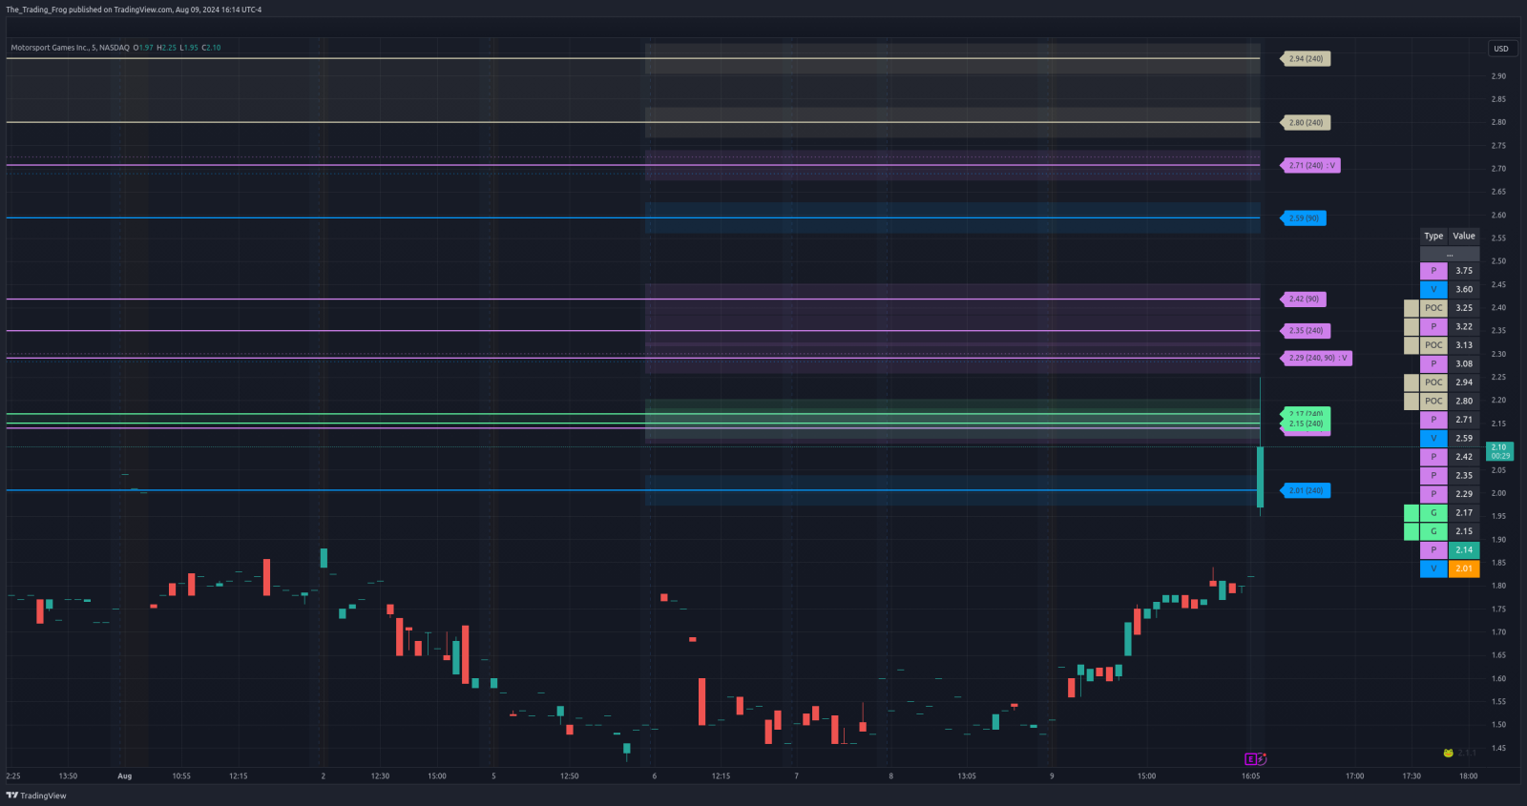The width and height of the screenshot is (1527, 806).
Task: Click the H2.25 high value in header
Action: click(166, 48)
